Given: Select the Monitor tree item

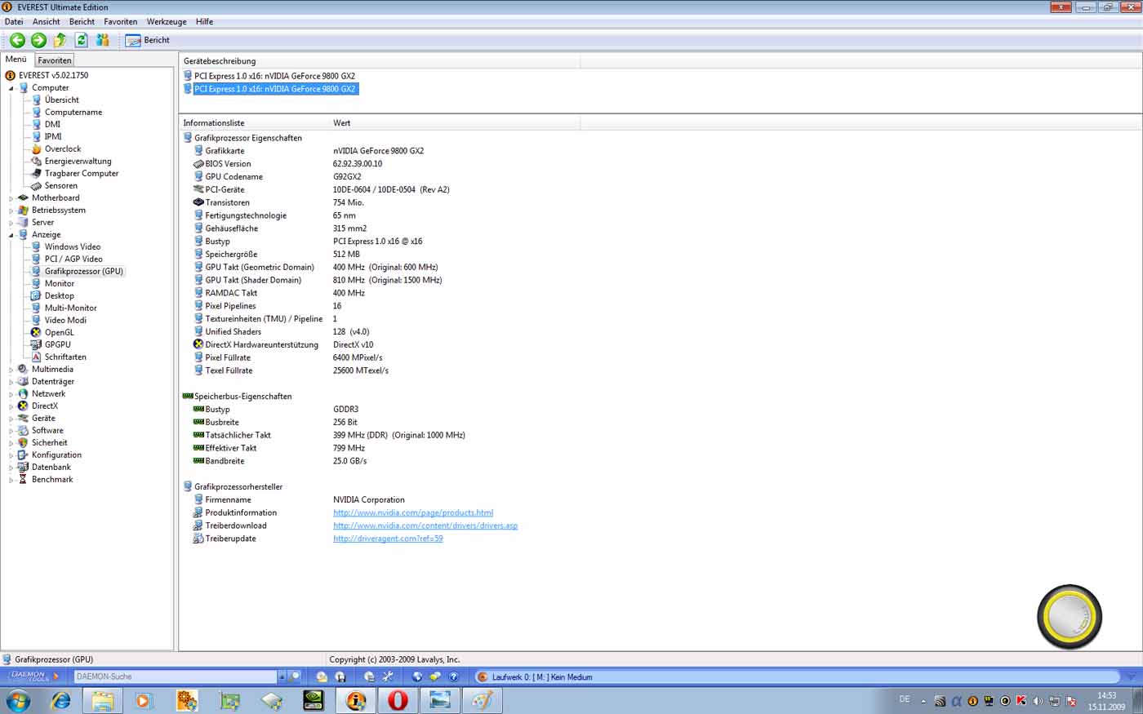Looking at the screenshot, I should (60, 284).
